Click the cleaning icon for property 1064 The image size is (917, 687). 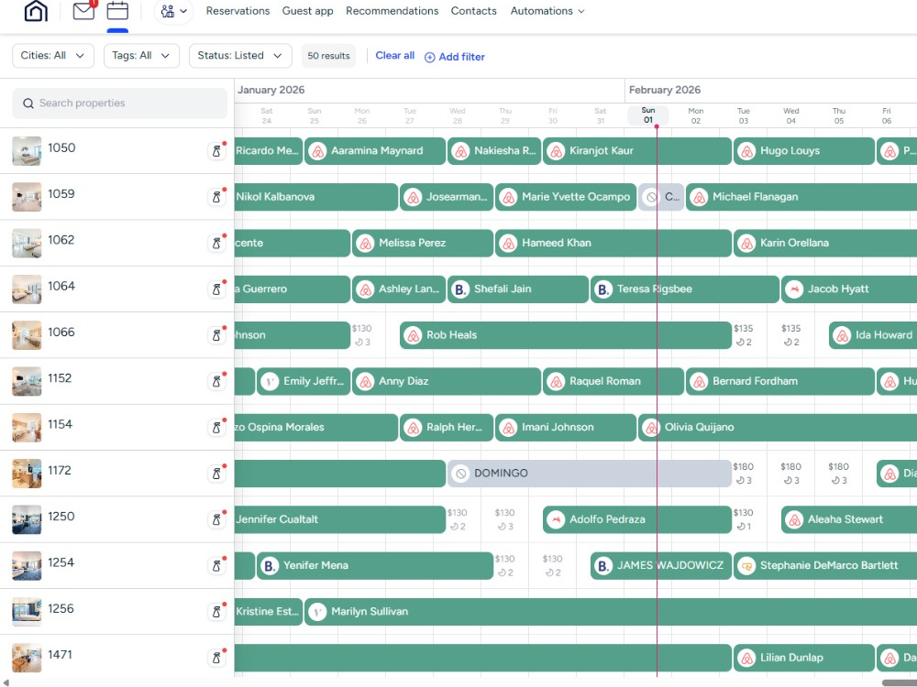point(216,289)
